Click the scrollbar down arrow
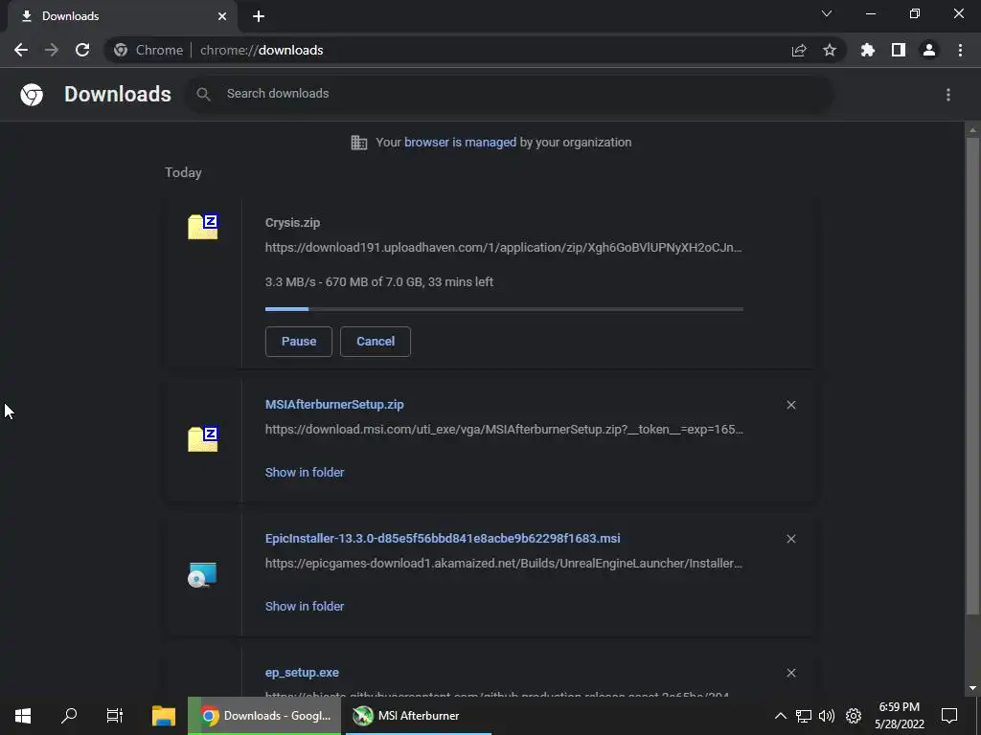Viewport: 981px width, 735px height. (972, 688)
